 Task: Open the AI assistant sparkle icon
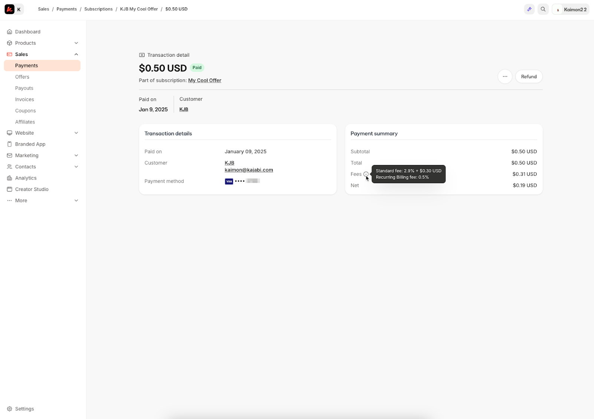[529, 9]
